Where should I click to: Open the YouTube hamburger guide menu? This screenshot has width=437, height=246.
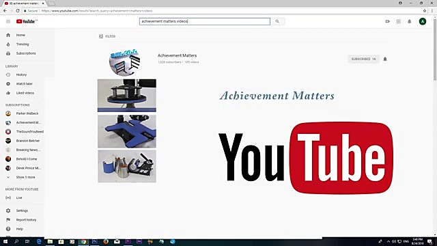(x=8, y=21)
